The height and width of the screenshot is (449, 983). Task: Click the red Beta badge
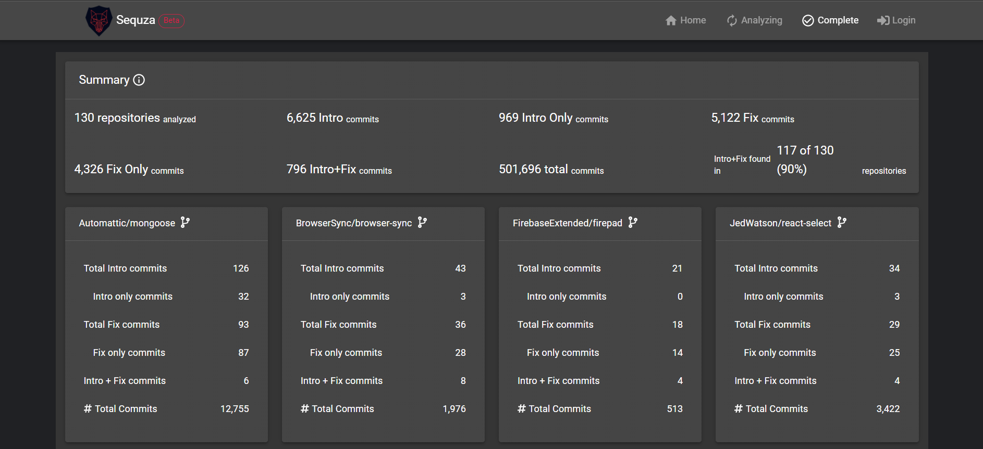coord(171,21)
